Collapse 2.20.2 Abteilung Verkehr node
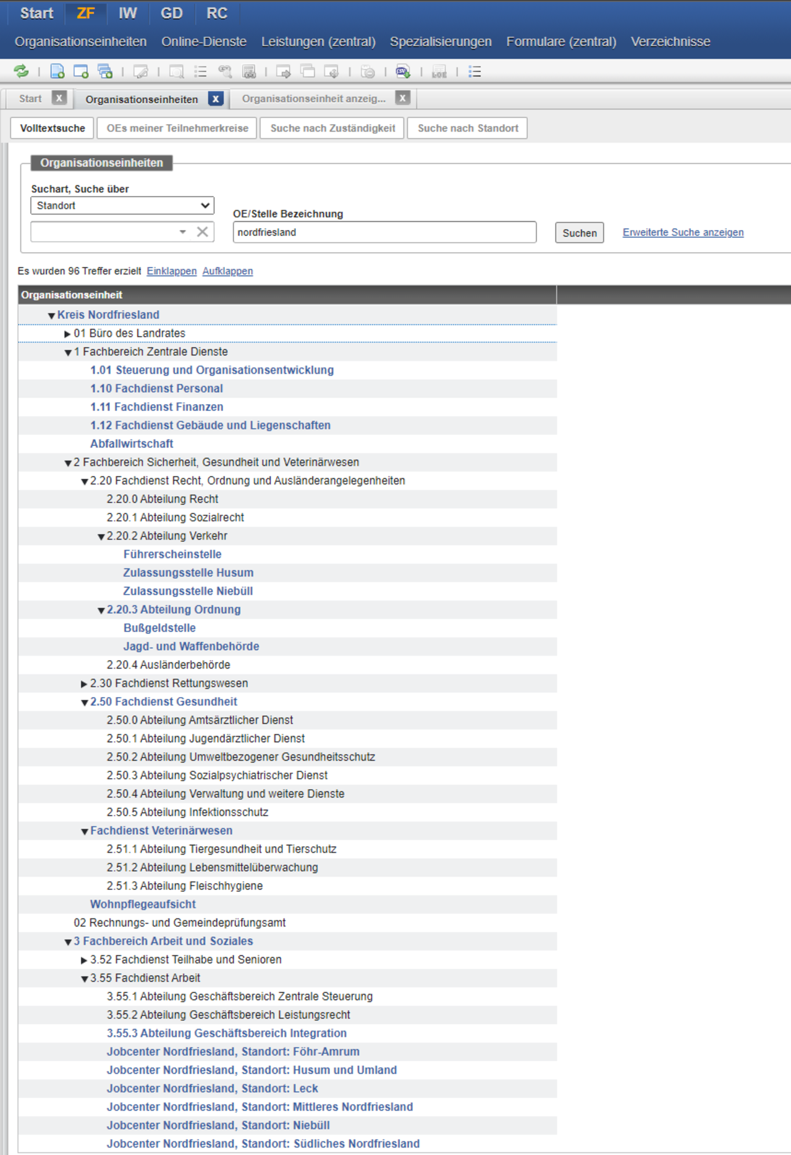This screenshot has height=1155, width=791. tap(101, 537)
